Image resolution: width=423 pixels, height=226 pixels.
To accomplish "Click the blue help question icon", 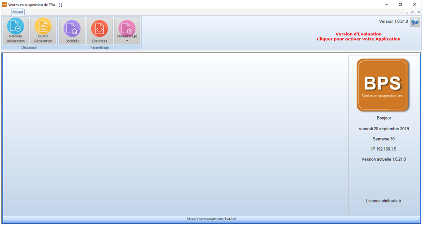I will (x=415, y=22).
